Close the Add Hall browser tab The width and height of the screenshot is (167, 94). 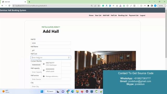point(25,2)
